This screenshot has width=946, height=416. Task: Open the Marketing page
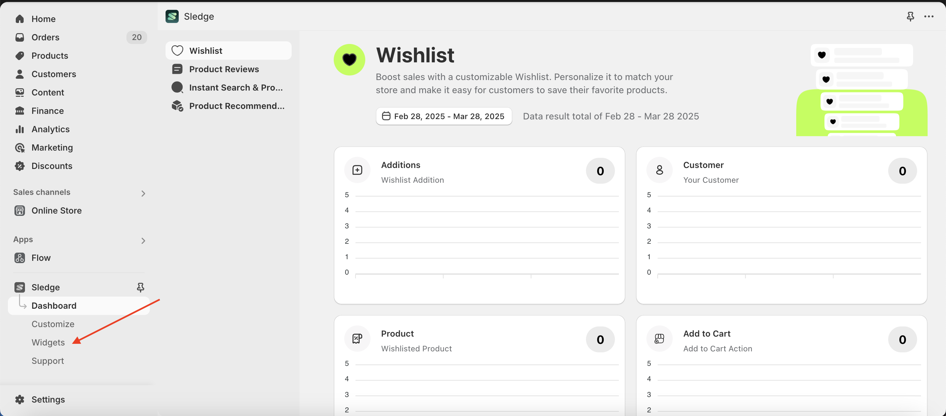52,148
